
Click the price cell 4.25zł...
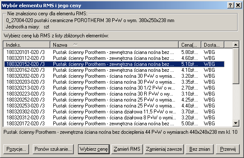189,100
